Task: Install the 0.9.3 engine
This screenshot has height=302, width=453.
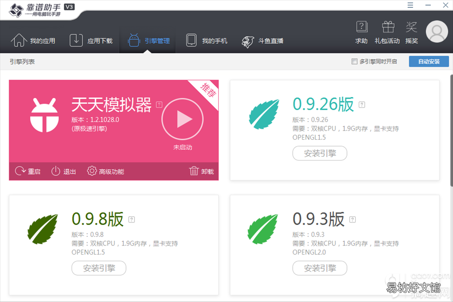Action: point(320,268)
